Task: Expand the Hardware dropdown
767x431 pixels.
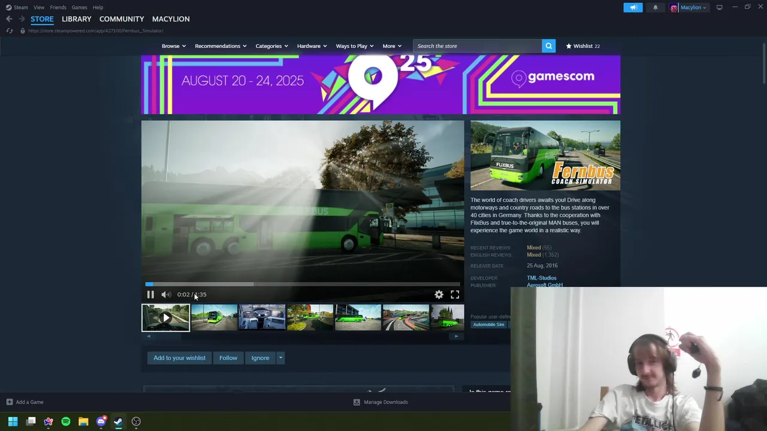Action: (x=312, y=46)
